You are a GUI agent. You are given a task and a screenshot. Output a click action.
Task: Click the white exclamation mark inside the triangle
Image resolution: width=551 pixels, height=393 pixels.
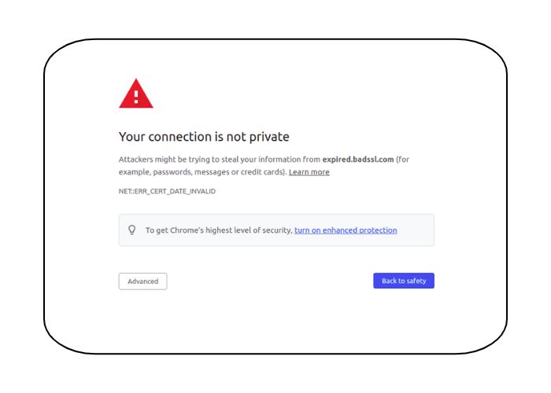[136, 97]
